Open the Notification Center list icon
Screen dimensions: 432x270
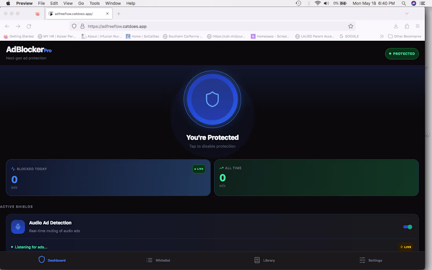422,3
